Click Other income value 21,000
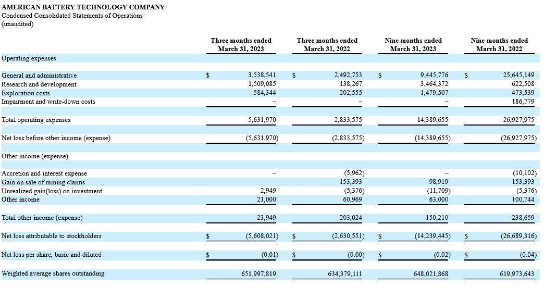This screenshot has height=287, width=544. (x=266, y=199)
